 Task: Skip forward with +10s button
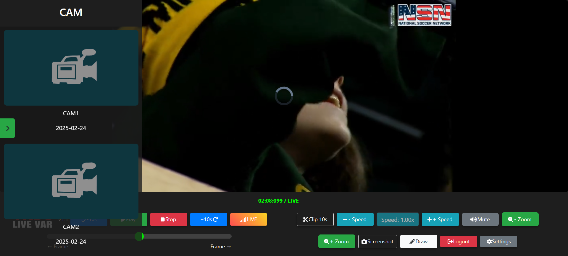(209, 219)
